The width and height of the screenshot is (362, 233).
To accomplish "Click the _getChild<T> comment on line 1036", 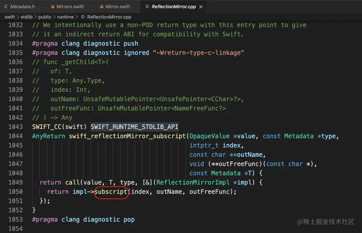I will point(83,62).
